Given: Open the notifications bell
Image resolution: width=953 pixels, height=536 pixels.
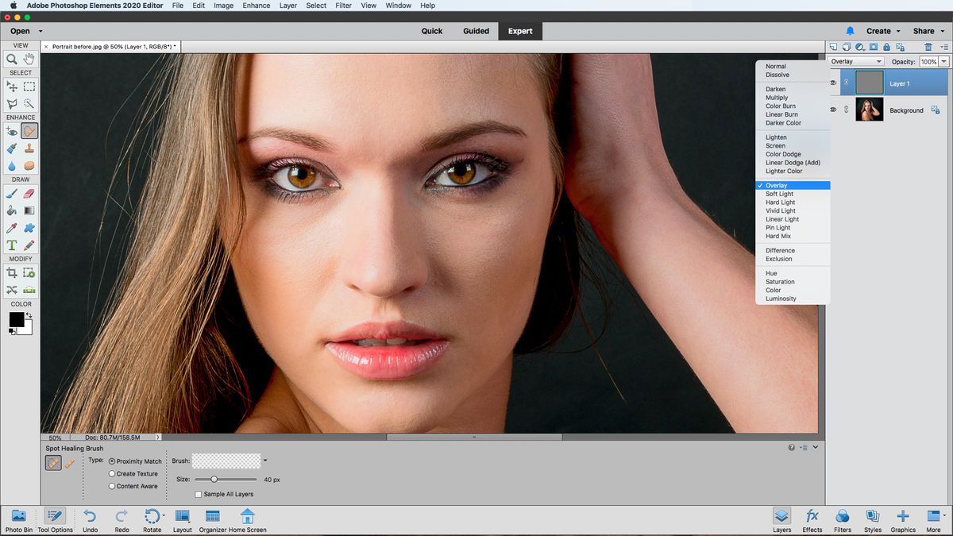Looking at the screenshot, I should (850, 31).
